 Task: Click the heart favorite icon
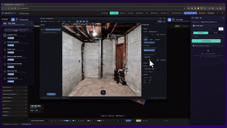click(217, 13)
